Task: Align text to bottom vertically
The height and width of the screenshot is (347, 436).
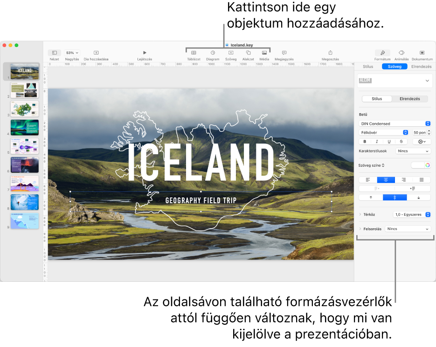Action: [x=419, y=197]
